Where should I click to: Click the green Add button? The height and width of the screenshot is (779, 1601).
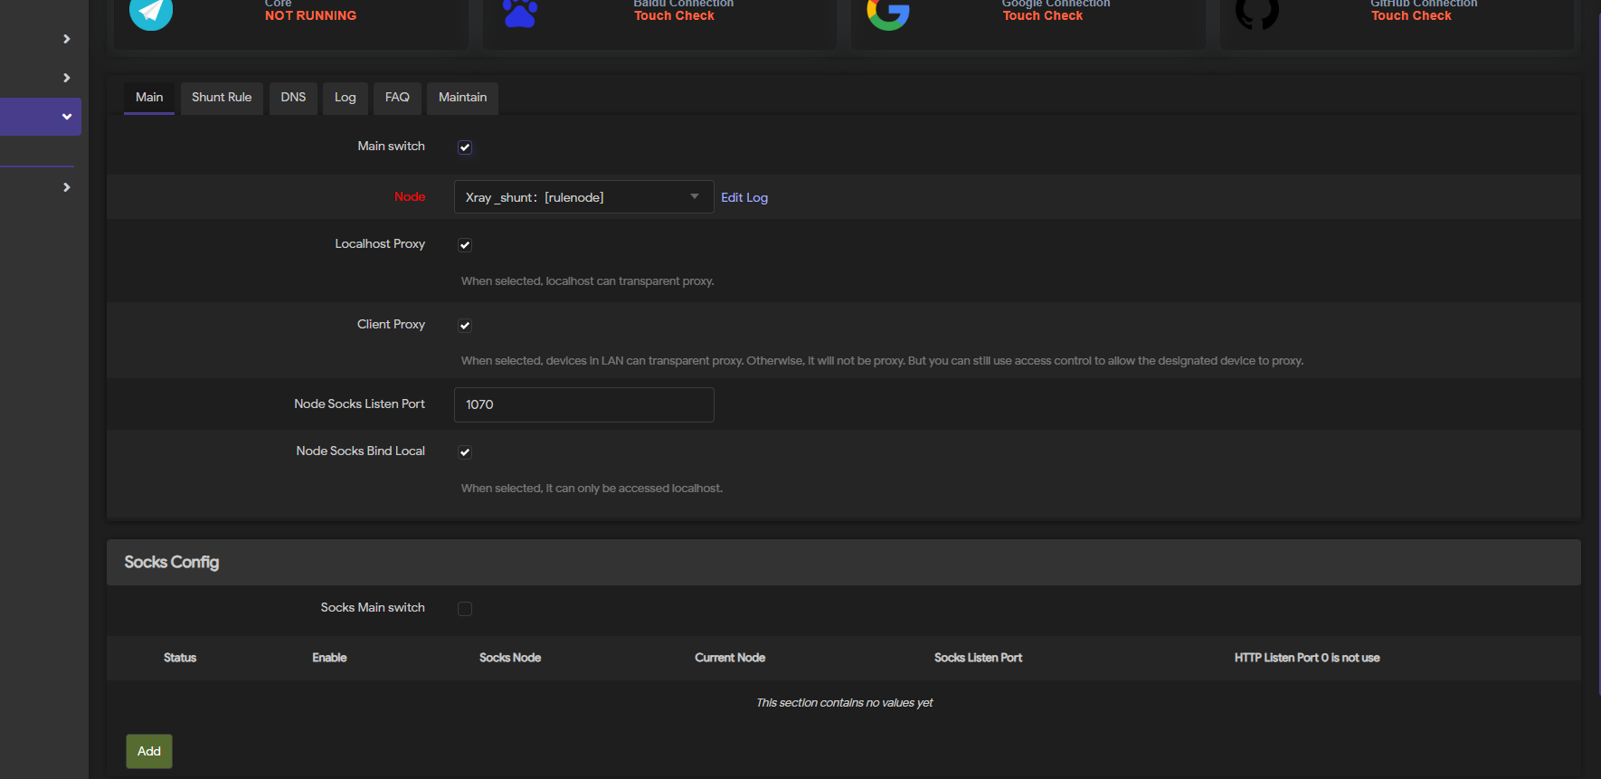(149, 751)
